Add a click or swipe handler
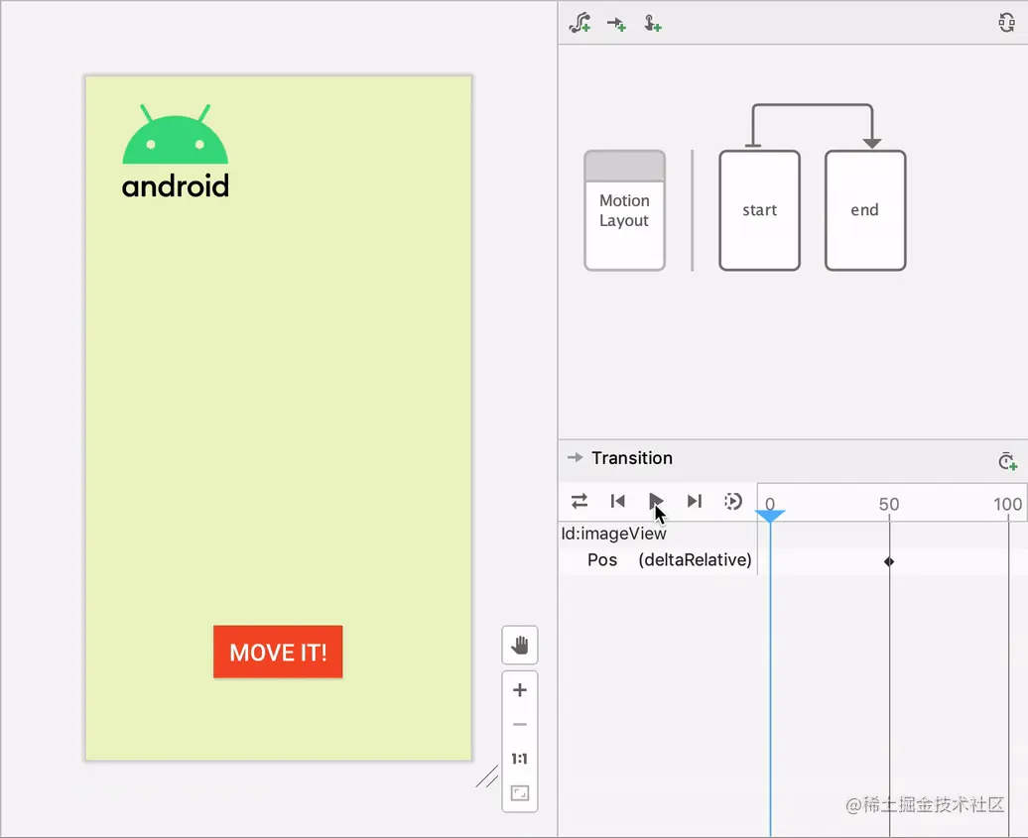 coord(653,22)
